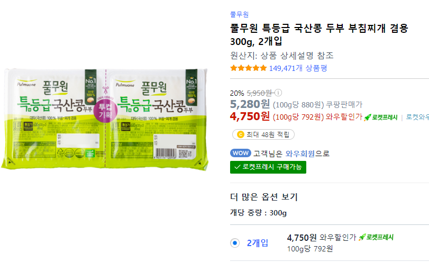
Task: Click the orange coin icon in 적립 badge
Action: click(x=240, y=134)
